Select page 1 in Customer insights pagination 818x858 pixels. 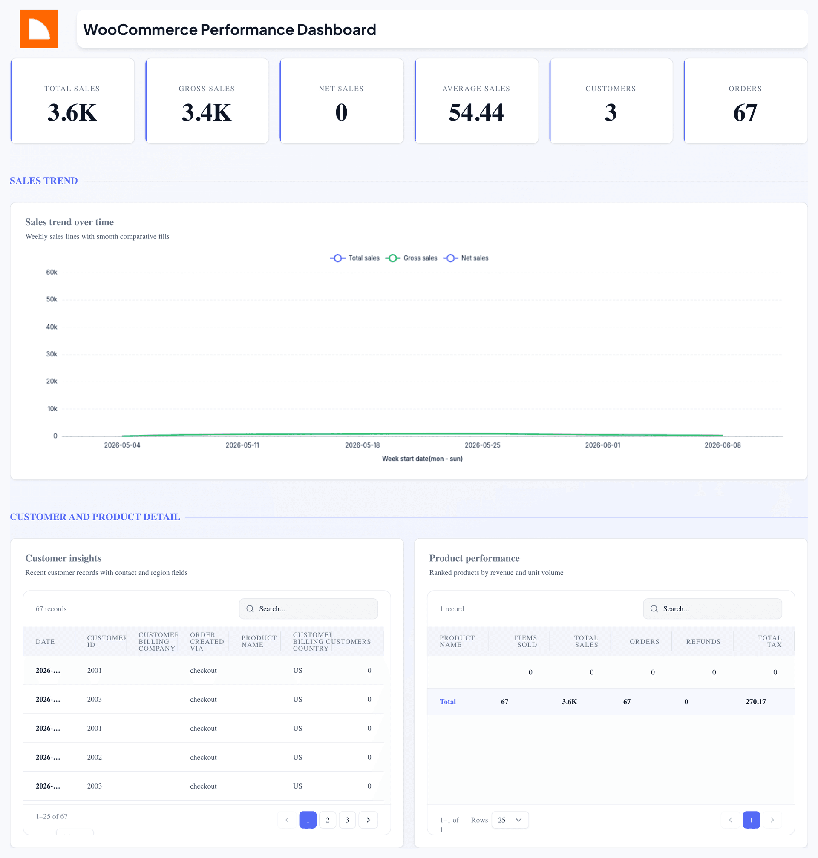pos(308,820)
